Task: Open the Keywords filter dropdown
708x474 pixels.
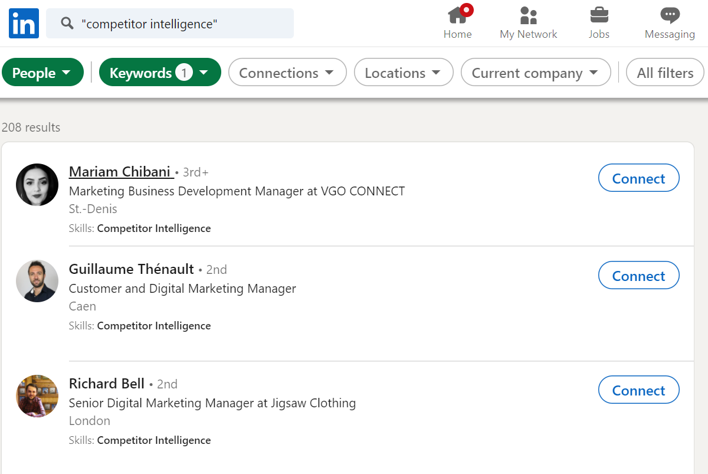Action: pos(160,72)
